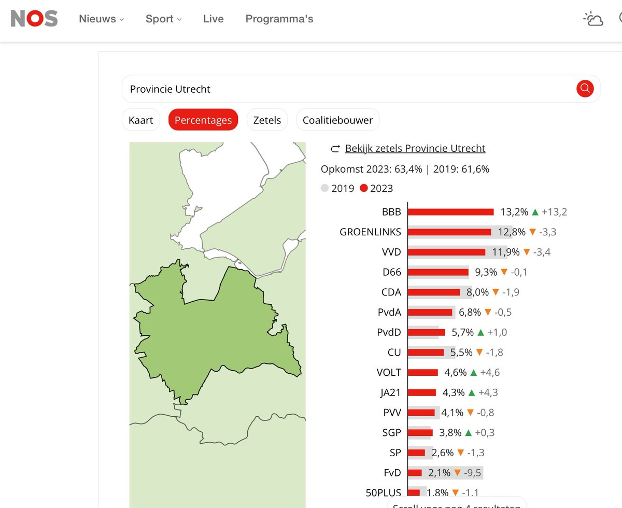Image resolution: width=622 pixels, height=508 pixels.
Task: Click the Opkomst 2023: 63,4% turnout text
Action: pos(372,169)
